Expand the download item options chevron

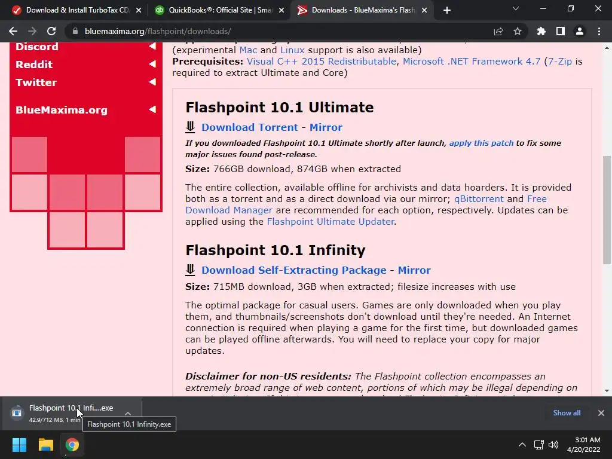(x=128, y=413)
